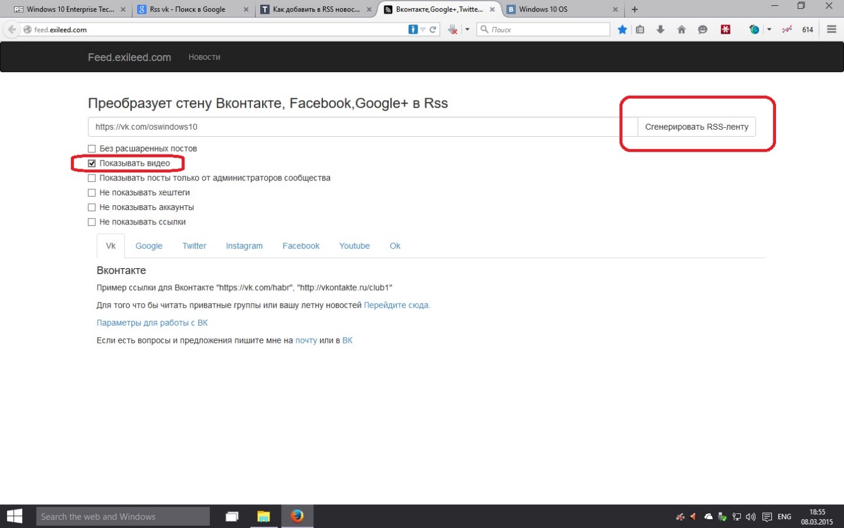Click the red-blue graph extension icon
The image size is (844, 528).
787,29
